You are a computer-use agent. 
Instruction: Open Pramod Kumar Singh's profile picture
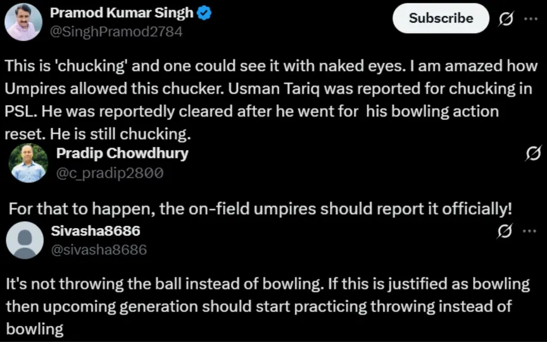pyautogui.click(x=23, y=22)
